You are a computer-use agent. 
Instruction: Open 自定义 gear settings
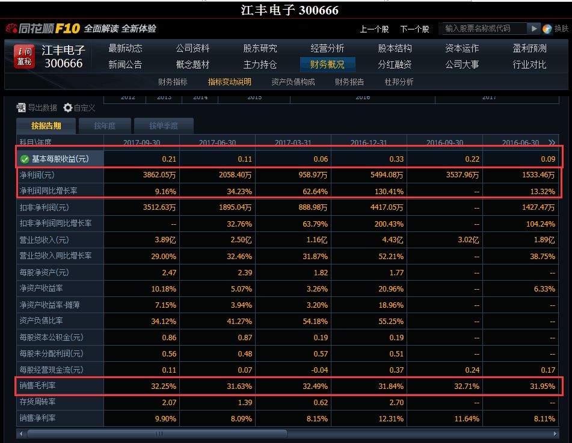68,108
